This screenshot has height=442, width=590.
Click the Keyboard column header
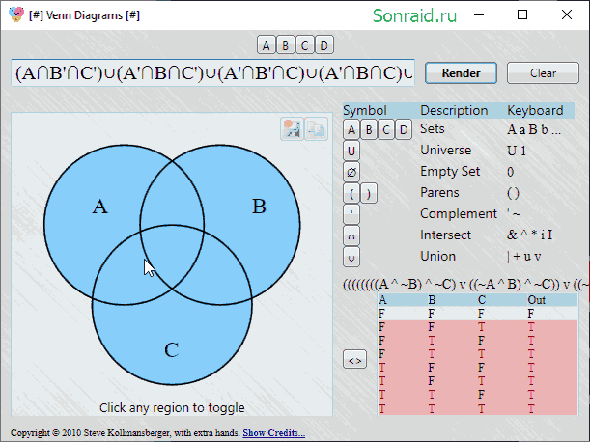coord(535,110)
